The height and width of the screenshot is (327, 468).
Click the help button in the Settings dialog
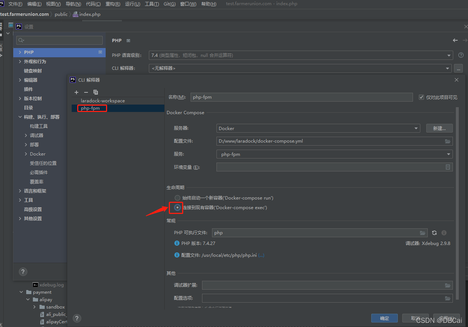tap(23, 272)
